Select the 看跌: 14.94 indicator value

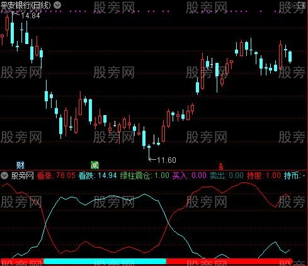click(98, 175)
